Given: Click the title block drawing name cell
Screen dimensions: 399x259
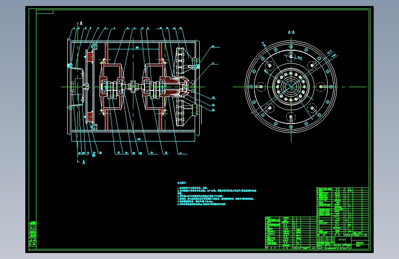Looking at the screenshot, I should tap(342, 240).
